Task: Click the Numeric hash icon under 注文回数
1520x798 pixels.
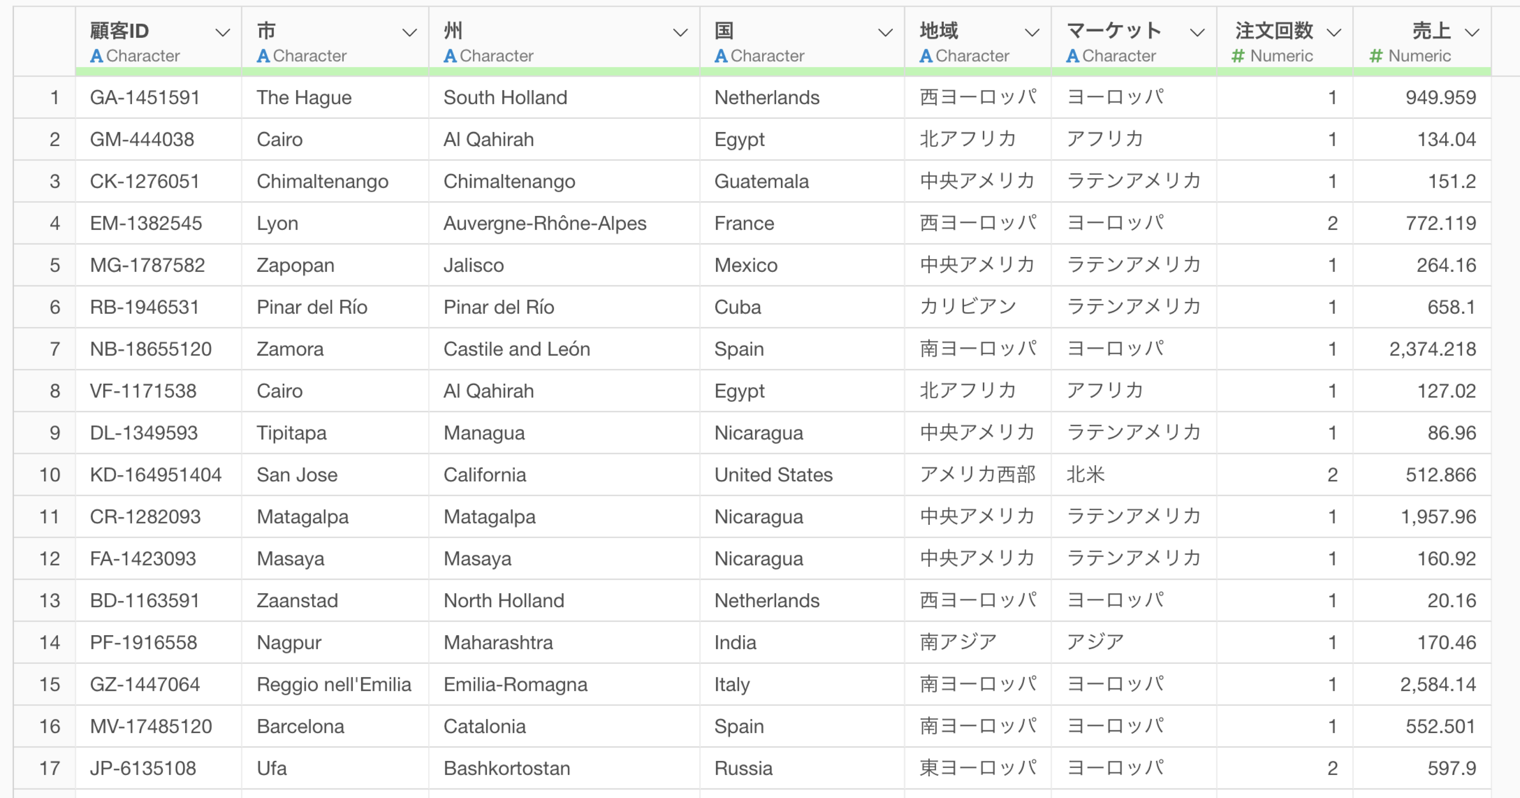Action: pyautogui.click(x=1238, y=56)
